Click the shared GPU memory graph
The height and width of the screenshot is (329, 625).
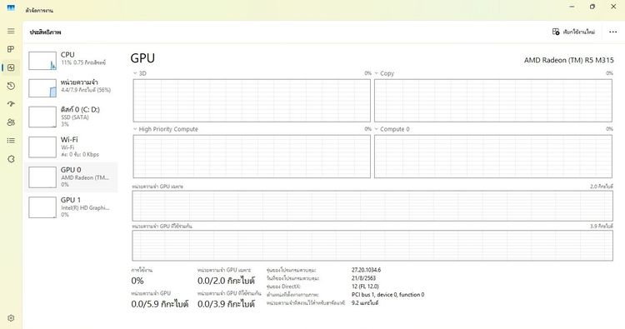point(372,246)
